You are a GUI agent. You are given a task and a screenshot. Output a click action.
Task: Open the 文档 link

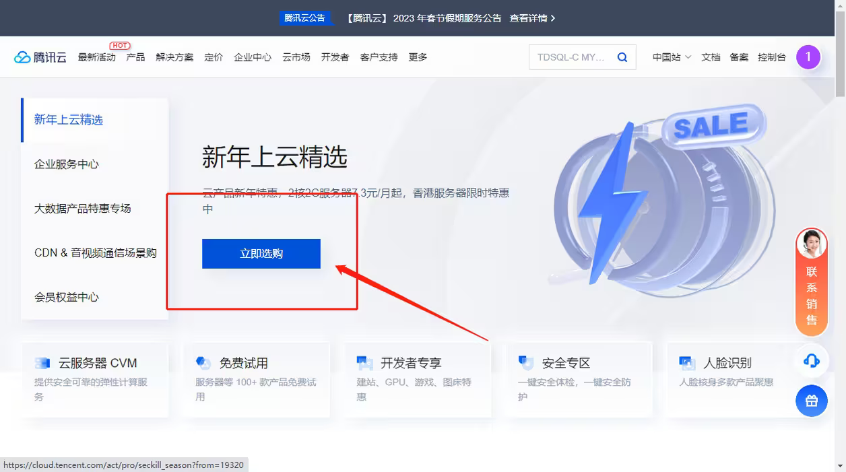pos(711,57)
